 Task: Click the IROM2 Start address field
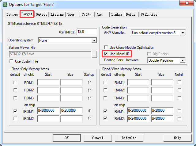(48, 119)
